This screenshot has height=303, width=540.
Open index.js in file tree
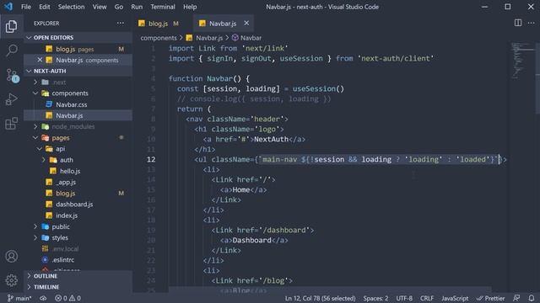(x=78, y=215)
